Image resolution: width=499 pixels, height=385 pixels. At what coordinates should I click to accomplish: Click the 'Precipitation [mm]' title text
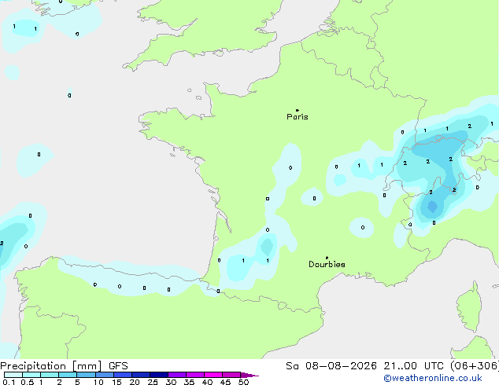point(51,366)
